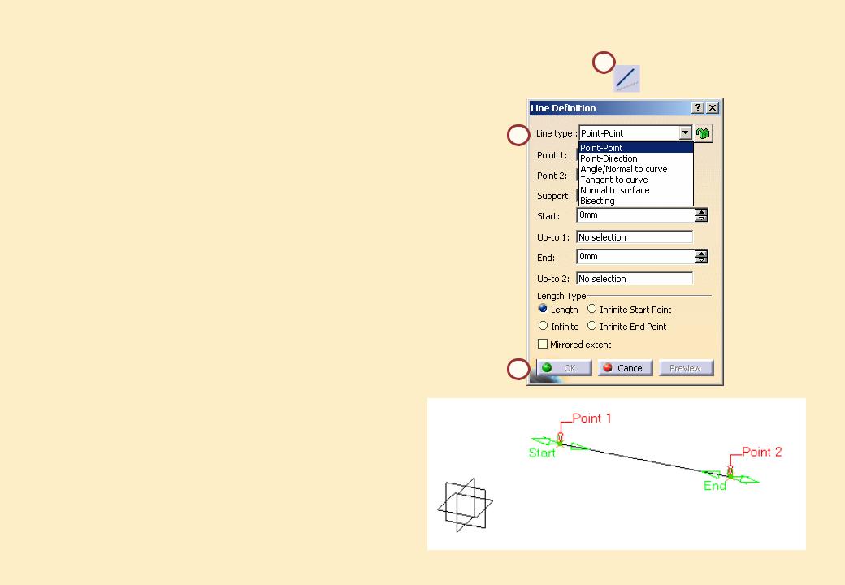Image resolution: width=845 pixels, height=585 pixels.
Task: Select the reference planes icon in viewport
Action: [x=465, y=505]
